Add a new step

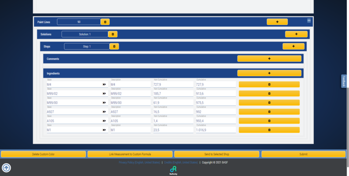pyautogui.click(x=293, y=46)
